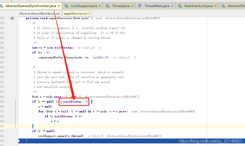Image resolution: width=245 pixels, height=146 pixels.
Task: Switch to the AbstractQueuedSynchronizer.java tab
Action: pyautogui.click(x=31, y=6)
